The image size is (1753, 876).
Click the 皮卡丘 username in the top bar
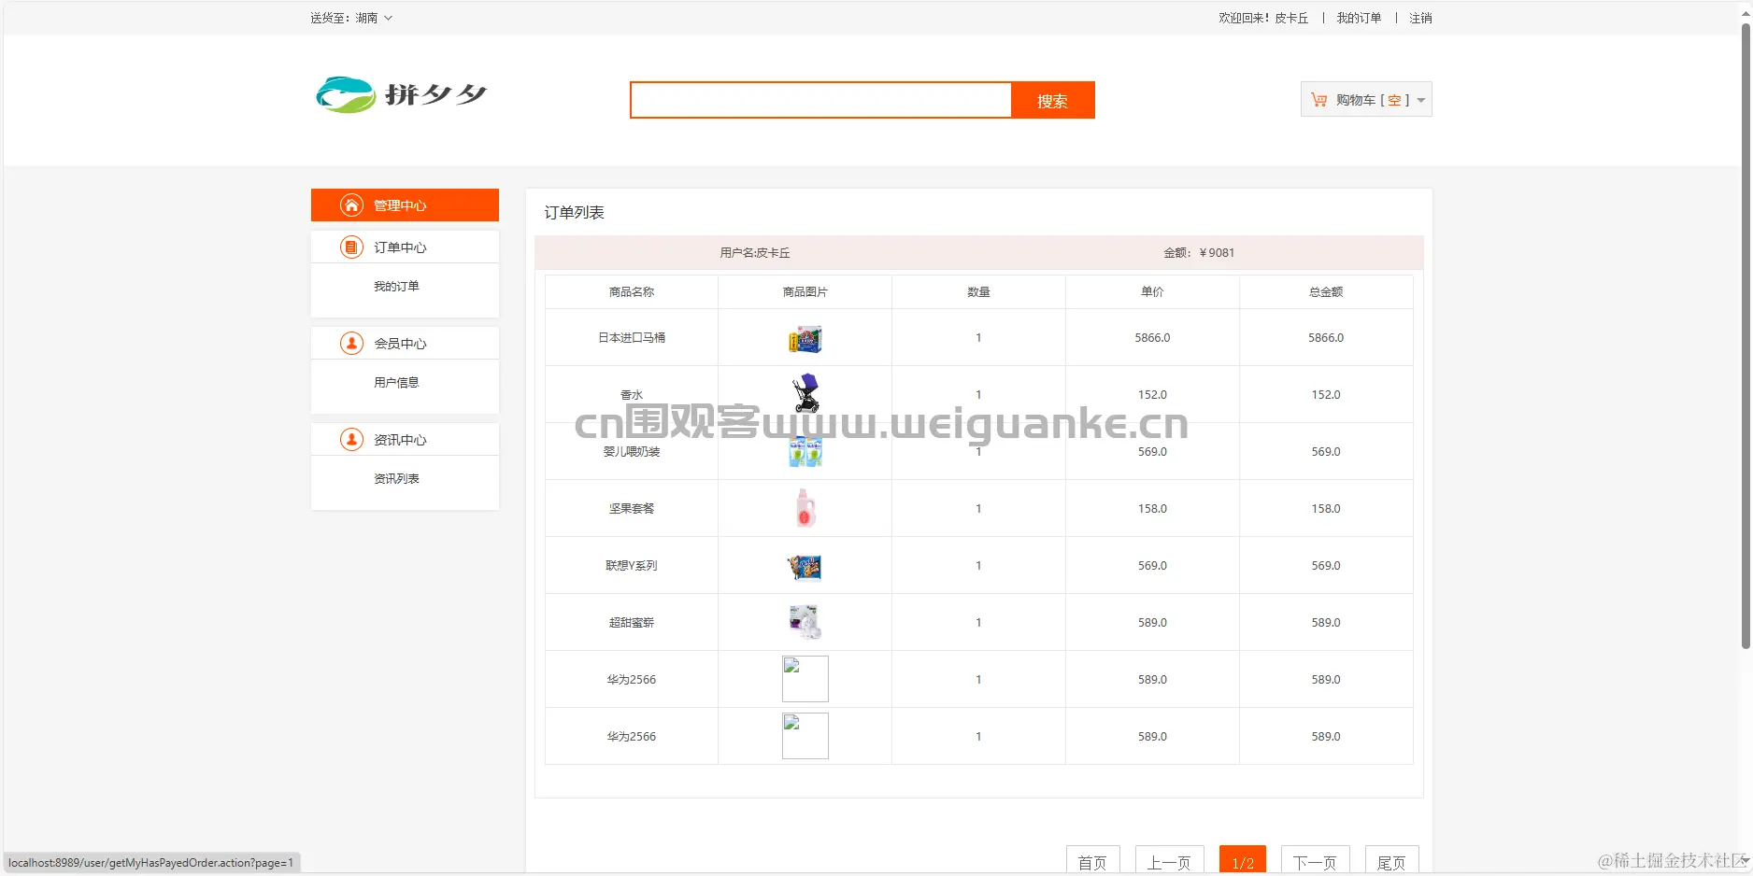tap(1291, 18)
